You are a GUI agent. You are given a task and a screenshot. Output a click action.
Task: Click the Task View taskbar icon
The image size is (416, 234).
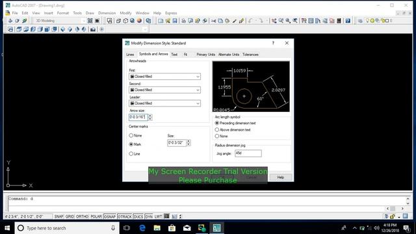point(127,228)
